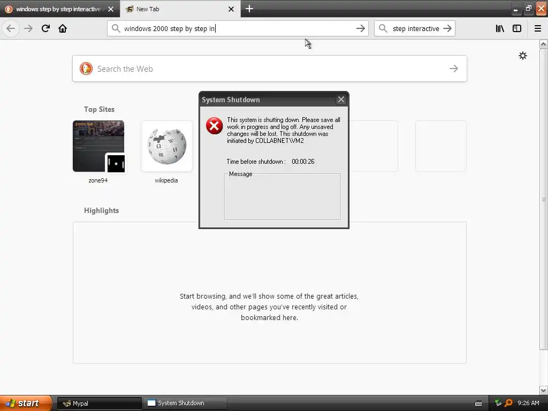Image resolution: width=548 pixels, height=411 pixels.
Task: Click the address bar magnifier icon
Action: [x=116, y=28]
